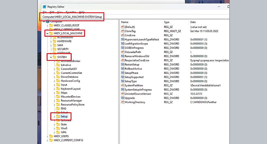267x144 pixels.
Task: Expand the HKEY_USERS chevron
Action: [47, 136]
